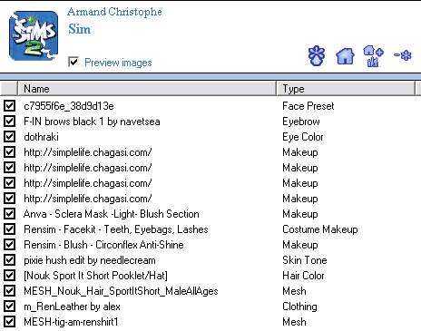Click the Armand Christophe title text

(x=114, y=12)
